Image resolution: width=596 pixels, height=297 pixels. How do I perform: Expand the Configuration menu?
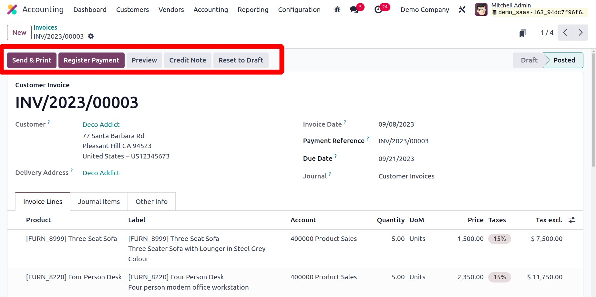[299, 10]
